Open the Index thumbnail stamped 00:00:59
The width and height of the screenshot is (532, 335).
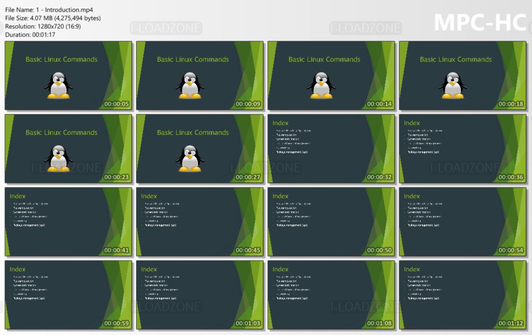[x=68, y=295]
